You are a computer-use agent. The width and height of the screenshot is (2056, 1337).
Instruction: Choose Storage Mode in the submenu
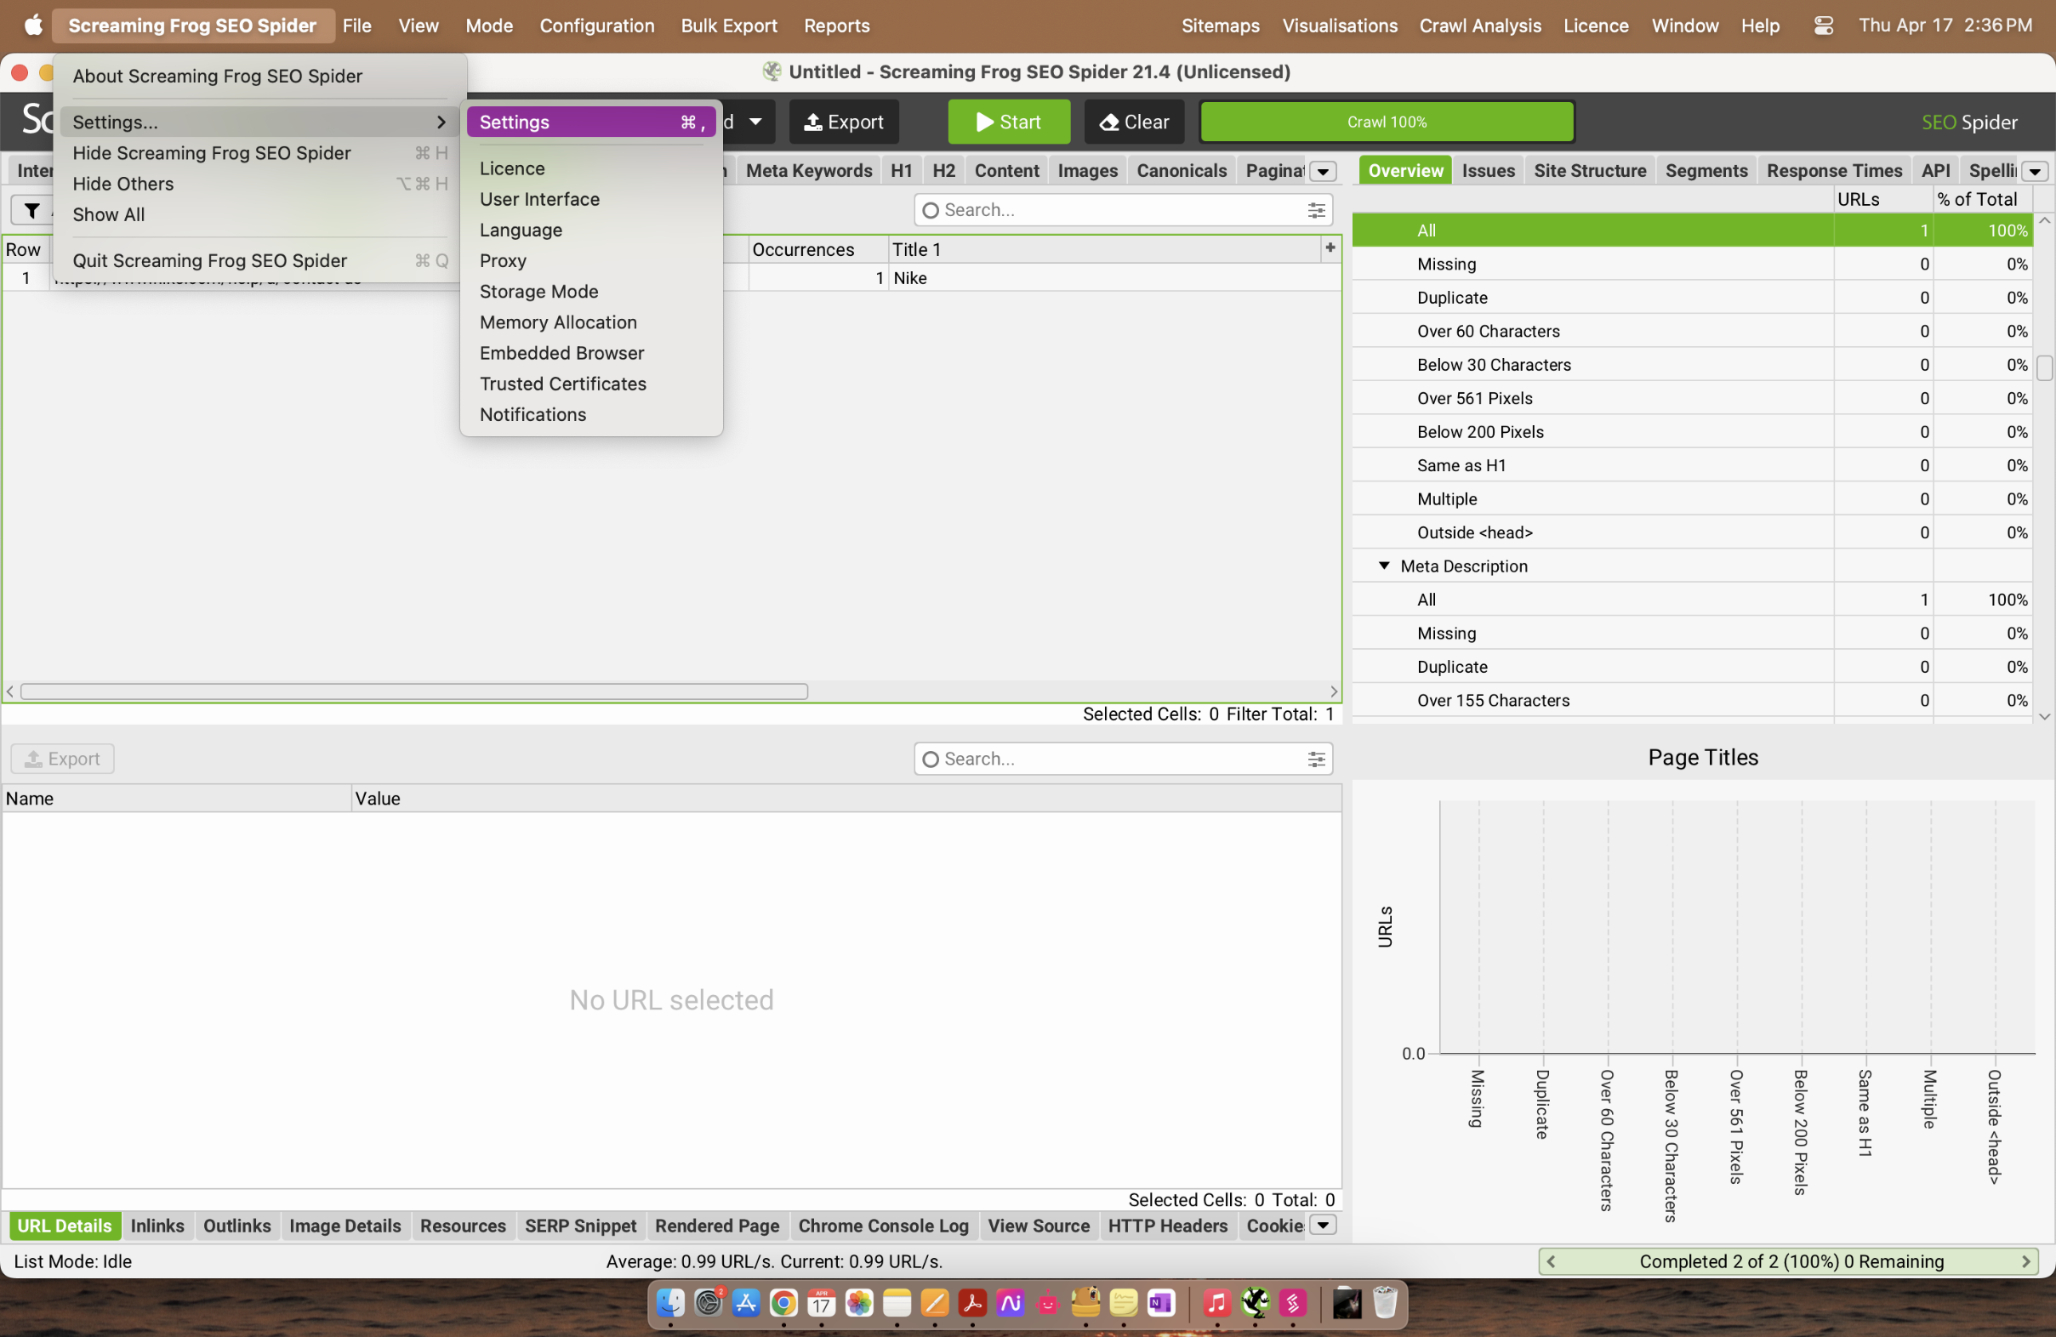(539, 291)
